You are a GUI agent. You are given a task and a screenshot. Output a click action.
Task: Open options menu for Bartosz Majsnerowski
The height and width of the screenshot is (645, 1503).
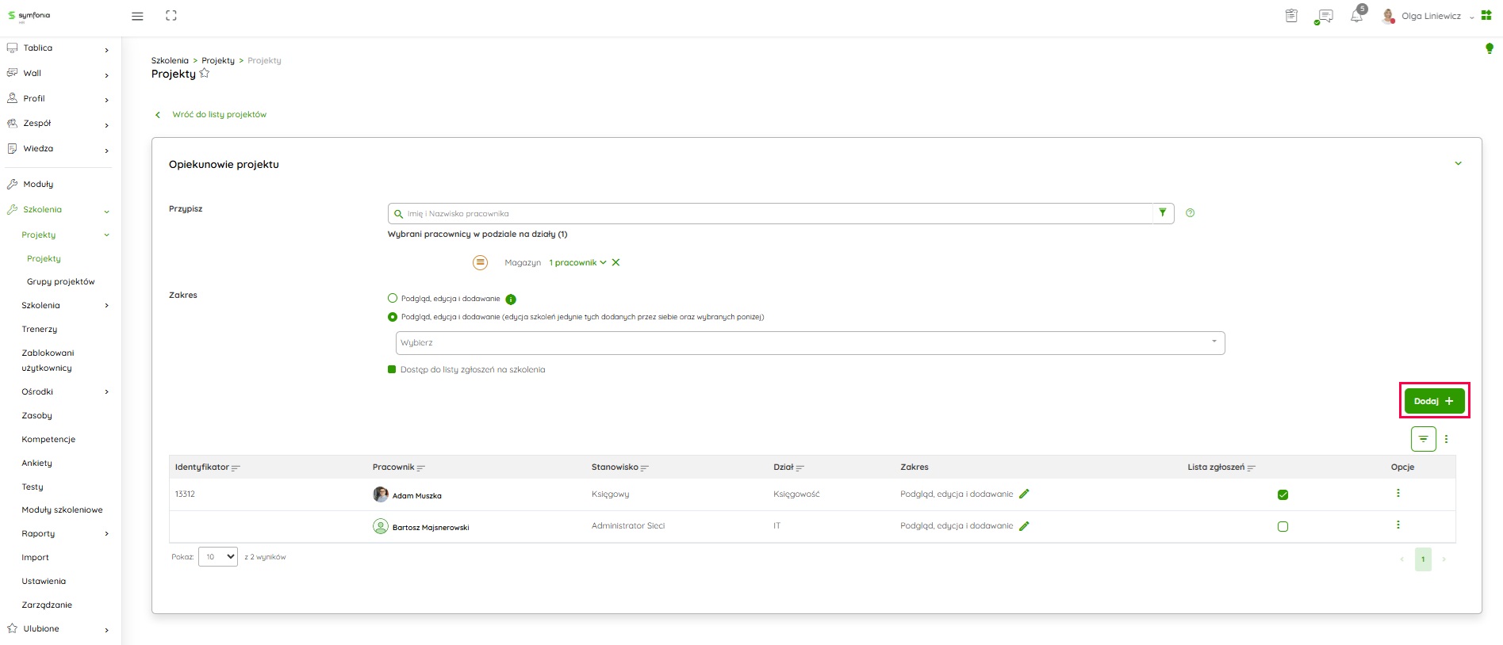1398,525
